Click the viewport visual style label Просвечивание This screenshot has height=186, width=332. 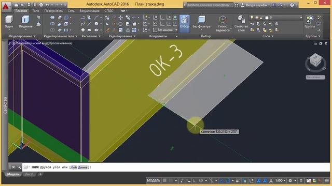coord(60,43)
